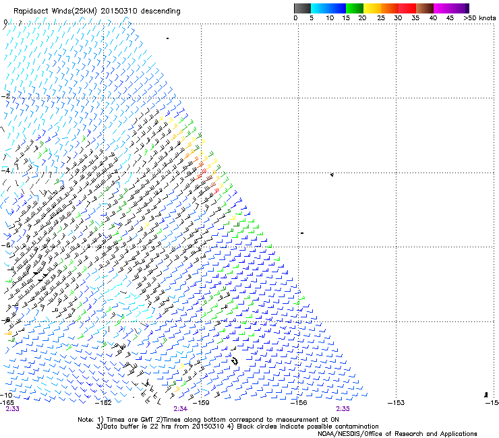This screenshot has width=499, height=438.
Task: Click the 'Data buffer is 22 hrs' note line
Action: [x=237, y=427]
